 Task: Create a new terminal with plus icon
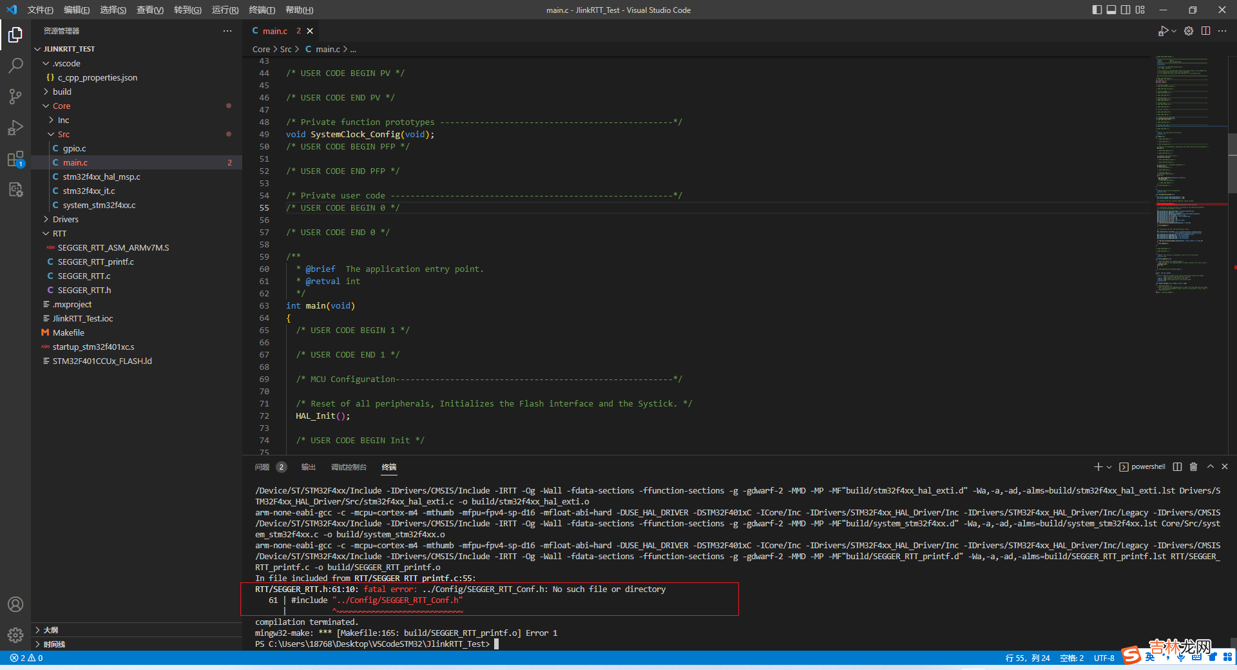point(1098,466)
